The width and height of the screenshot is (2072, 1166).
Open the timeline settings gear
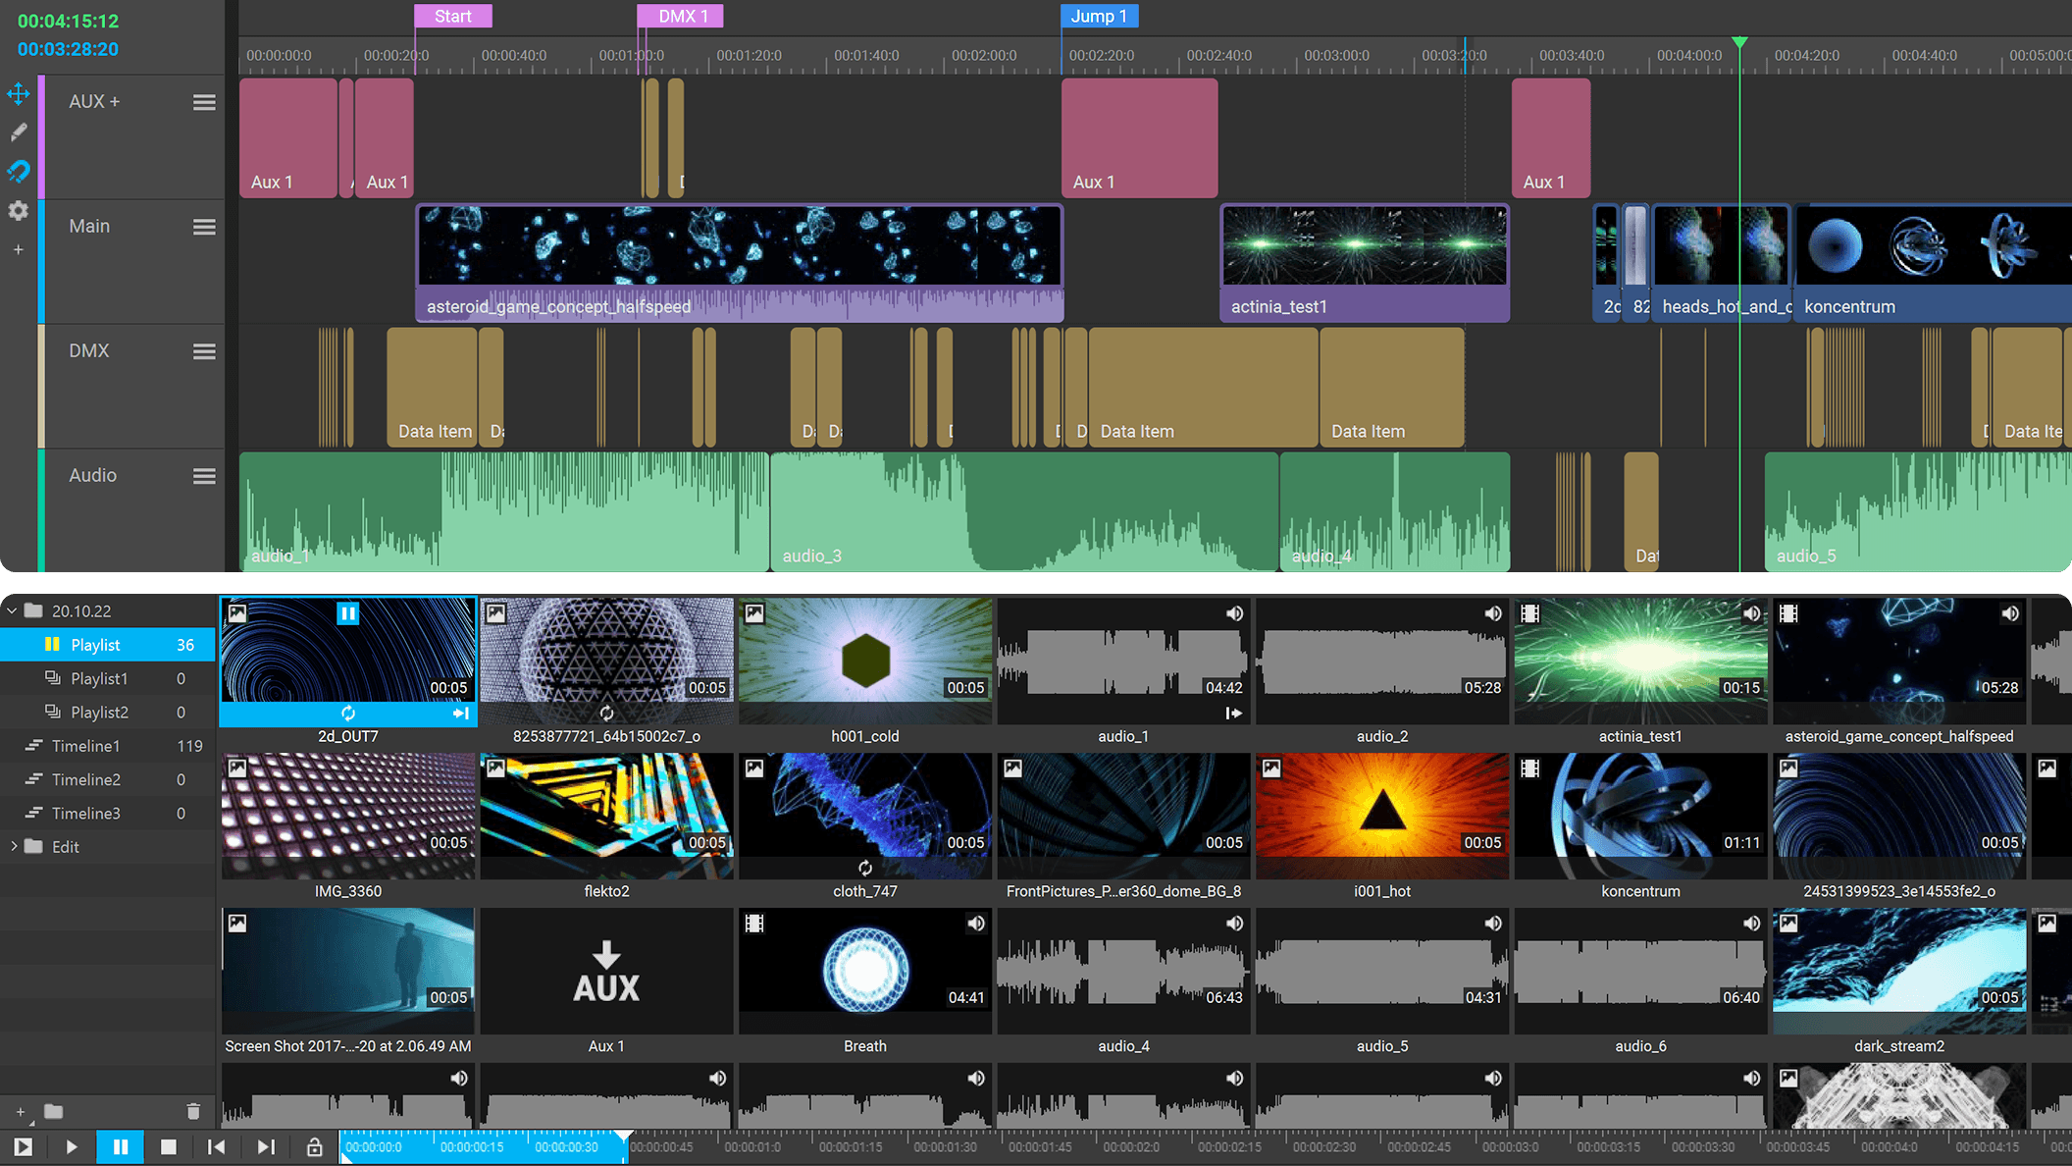click(x=19, y=211)
